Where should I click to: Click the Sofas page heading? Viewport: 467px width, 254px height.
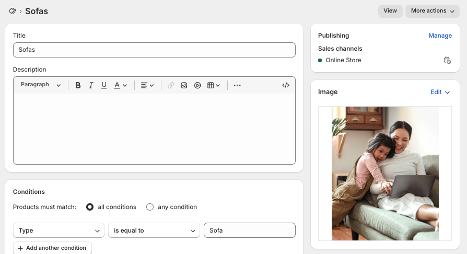point(37,11)
